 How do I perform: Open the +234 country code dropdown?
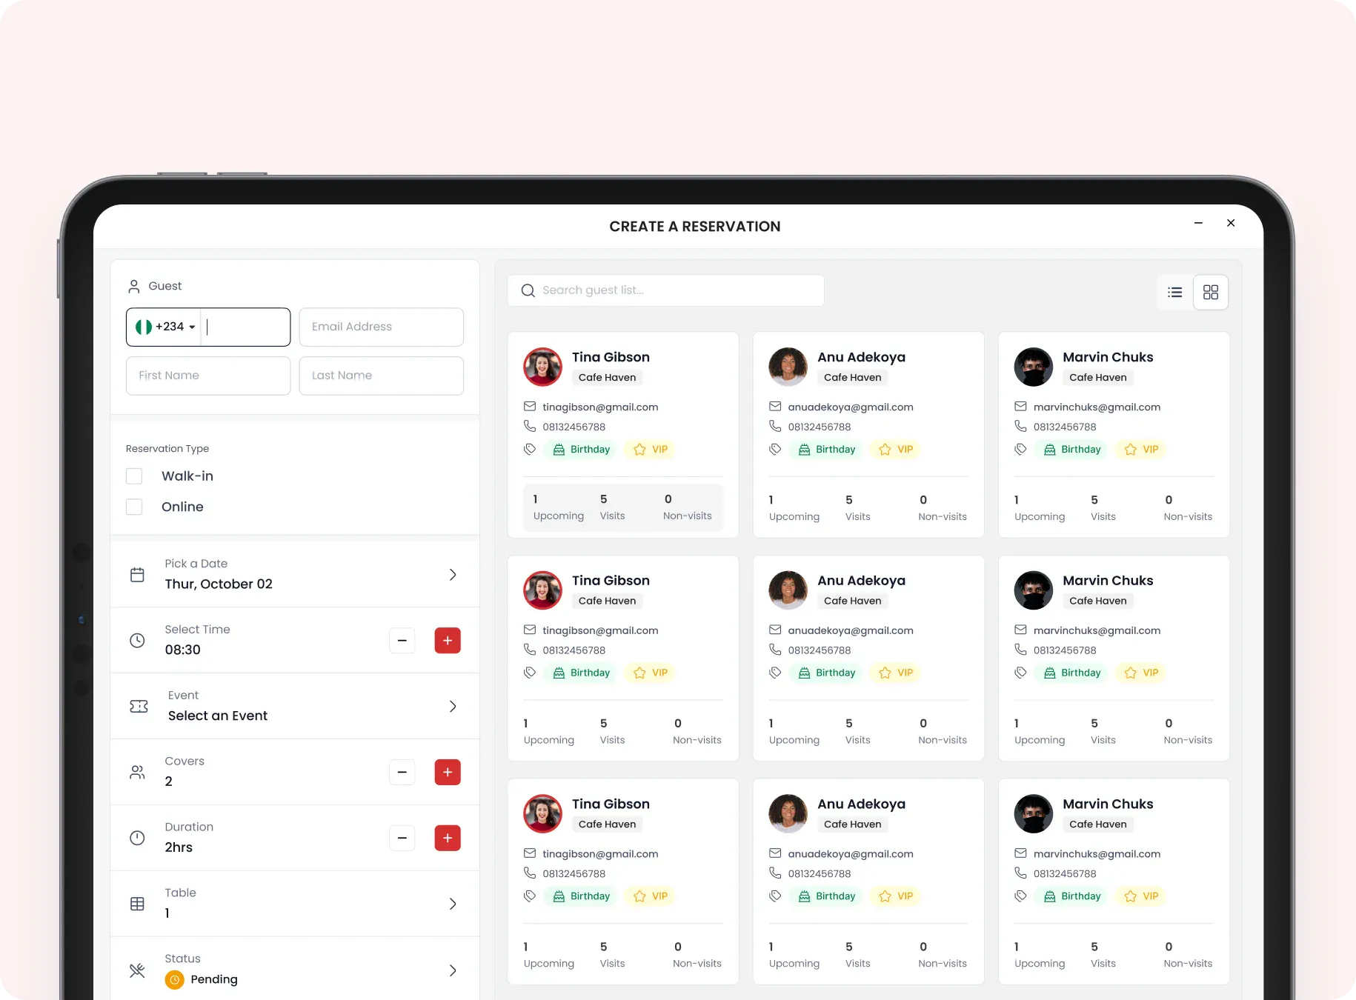(x=166, y=327)
